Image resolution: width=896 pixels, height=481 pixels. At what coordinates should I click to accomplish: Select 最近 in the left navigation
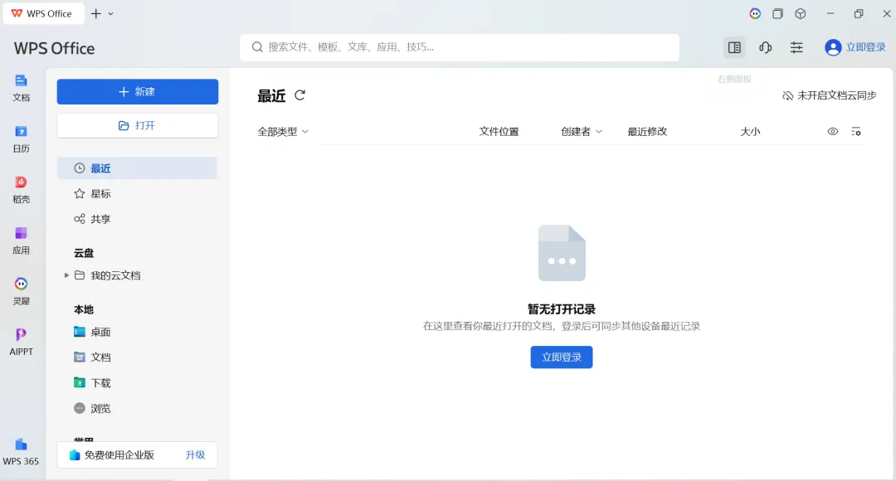click(x=137, y=168)
